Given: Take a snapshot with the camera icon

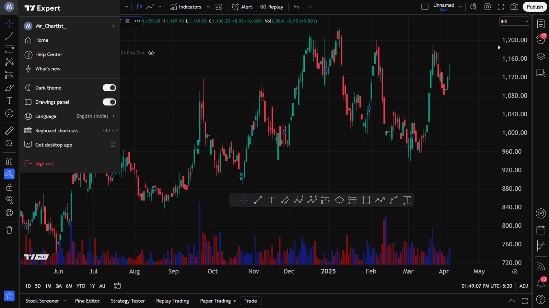Looking at the screenshot, I should point(514,7).
